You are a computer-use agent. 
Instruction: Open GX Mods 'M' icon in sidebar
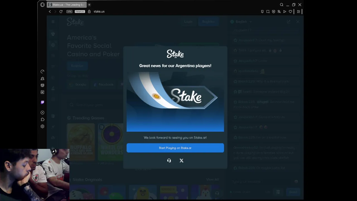point(42,92)
